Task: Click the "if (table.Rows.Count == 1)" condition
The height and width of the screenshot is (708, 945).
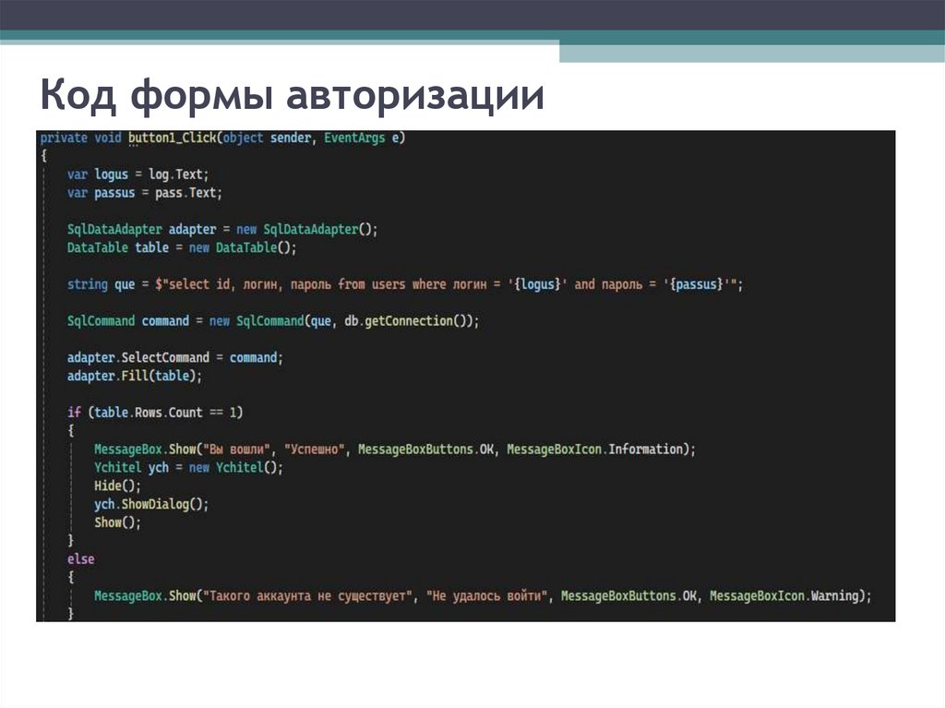Action: click(155, 412)
